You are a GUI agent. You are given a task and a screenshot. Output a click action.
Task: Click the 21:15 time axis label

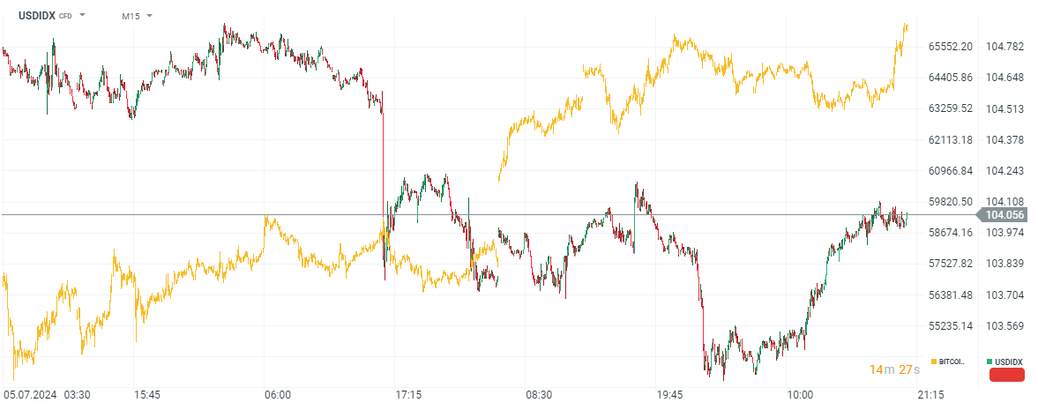(x=930, y=394)
